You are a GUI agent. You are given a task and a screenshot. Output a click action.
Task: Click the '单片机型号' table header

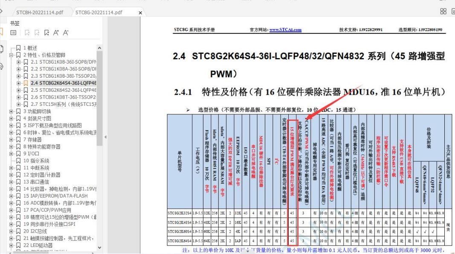[x=180, y=161]
